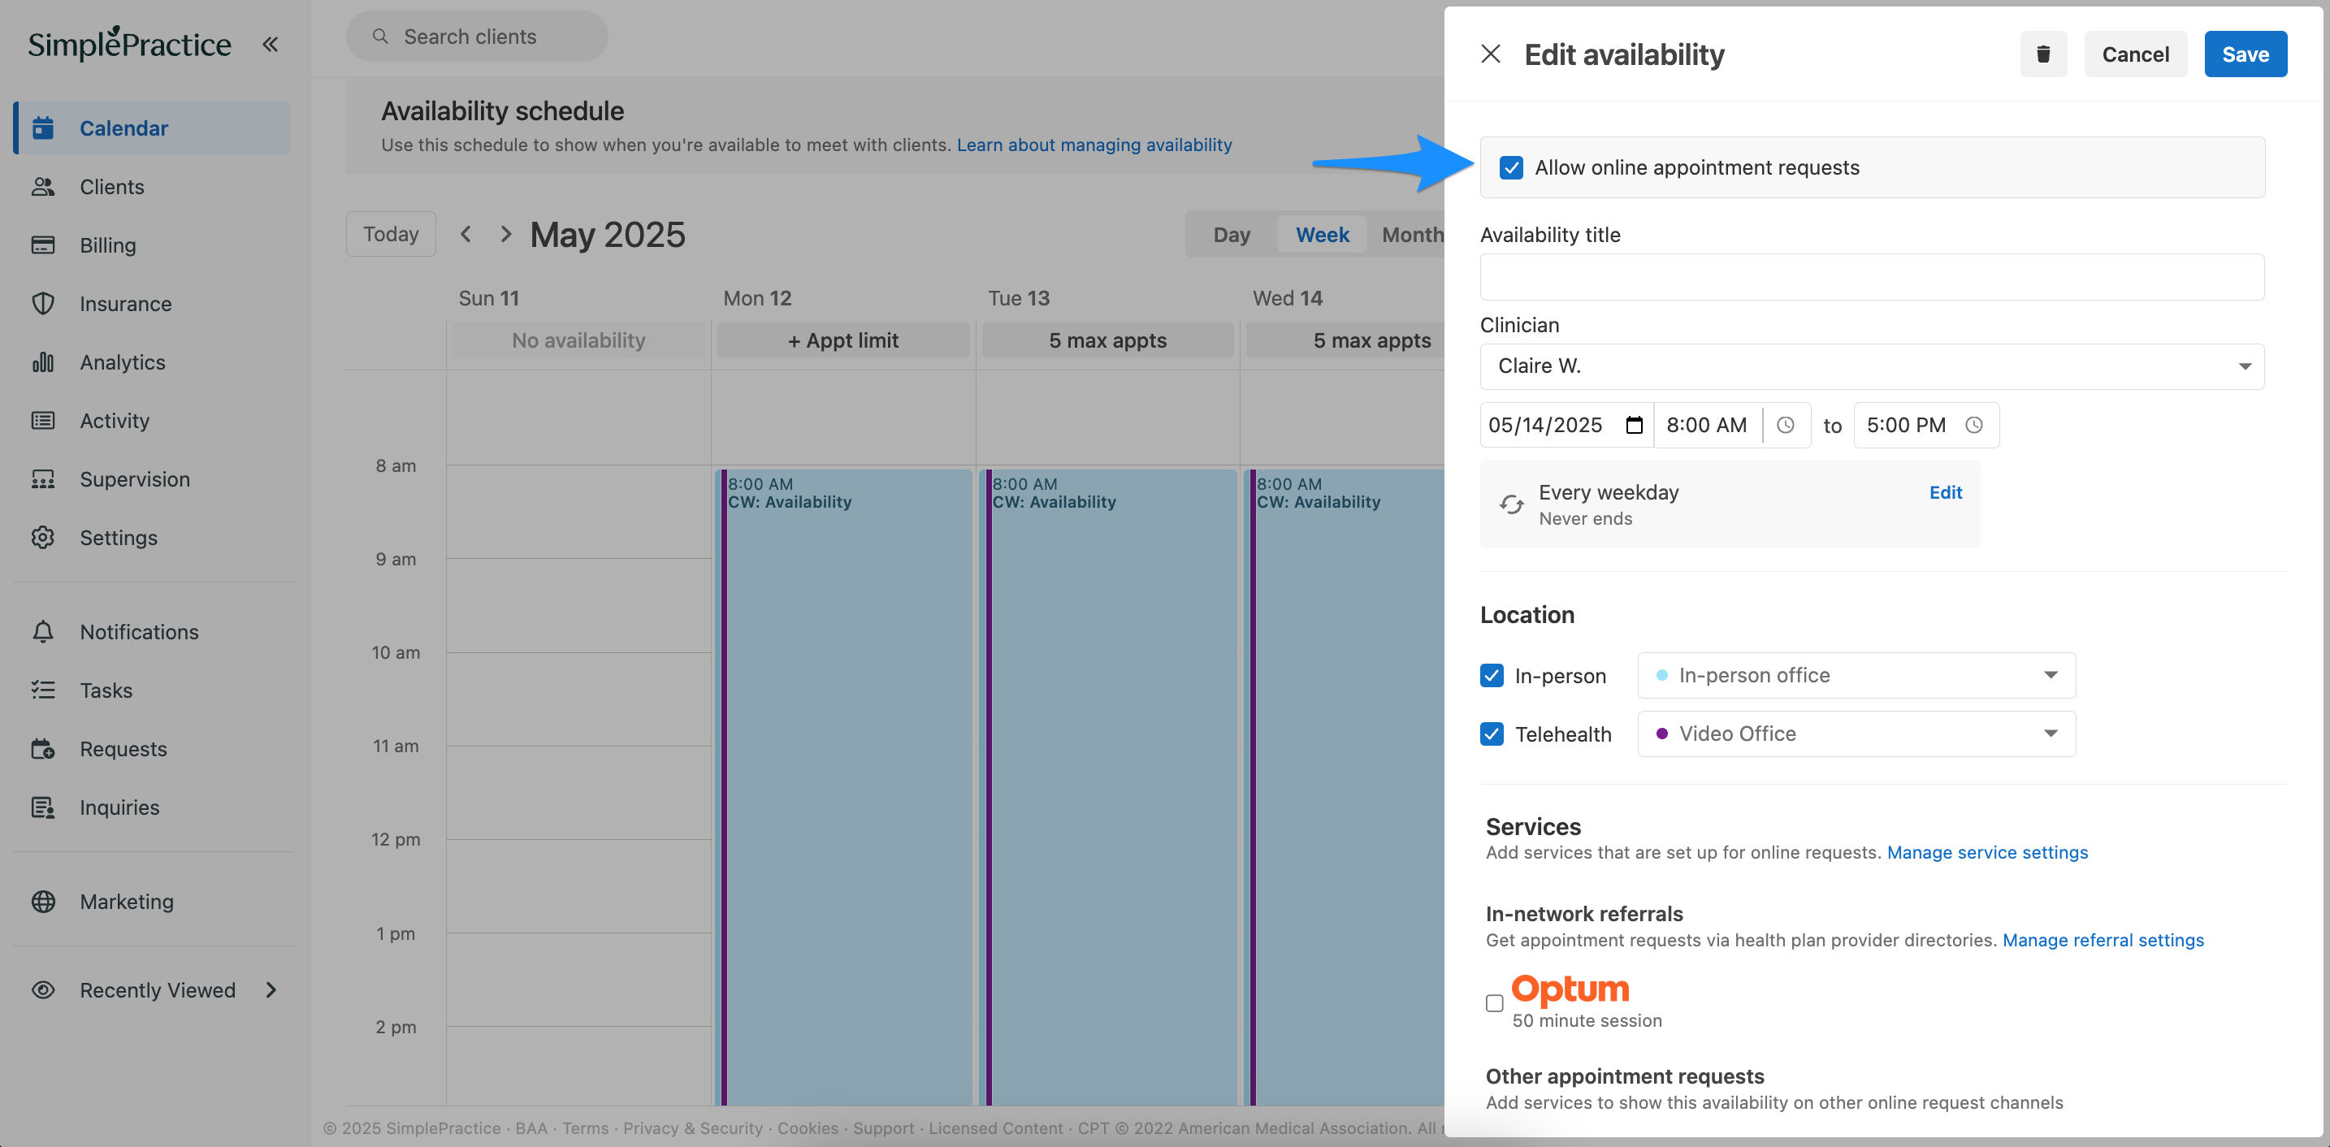Uncheck the Telehealth location checkbox

[1492, 734]
